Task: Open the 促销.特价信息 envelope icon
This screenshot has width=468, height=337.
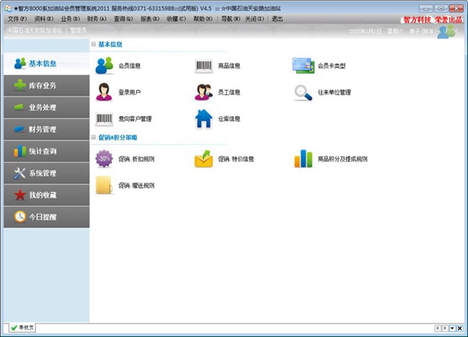Action: [204, 159]
